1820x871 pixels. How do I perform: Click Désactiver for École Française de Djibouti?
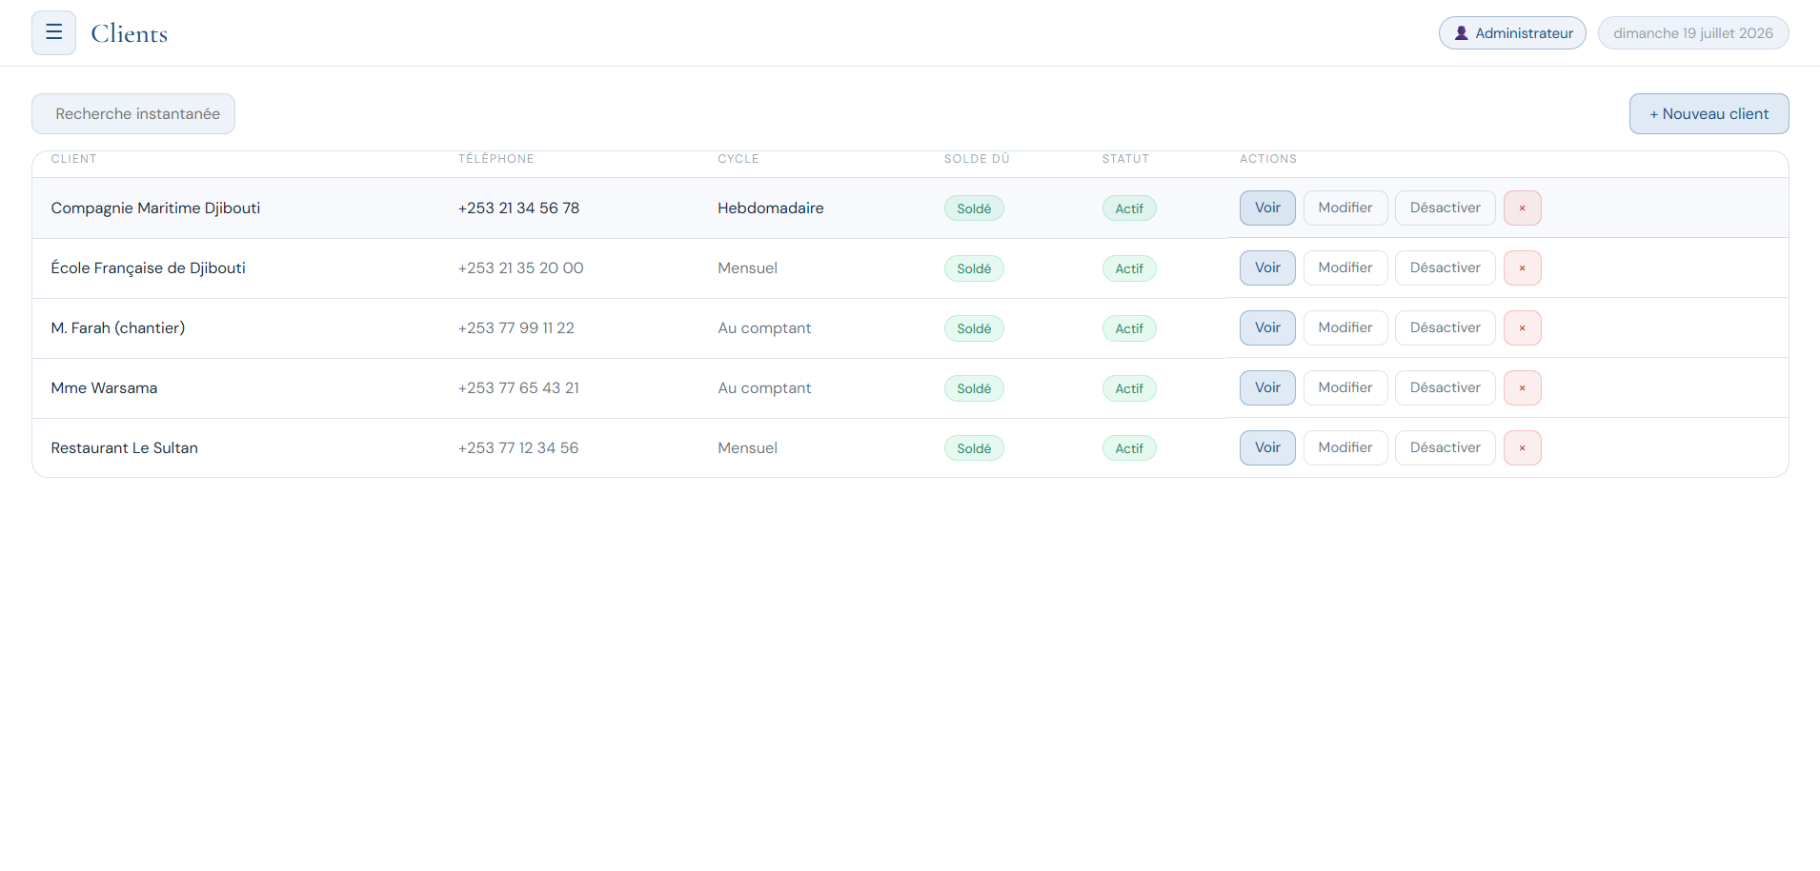1445,267
